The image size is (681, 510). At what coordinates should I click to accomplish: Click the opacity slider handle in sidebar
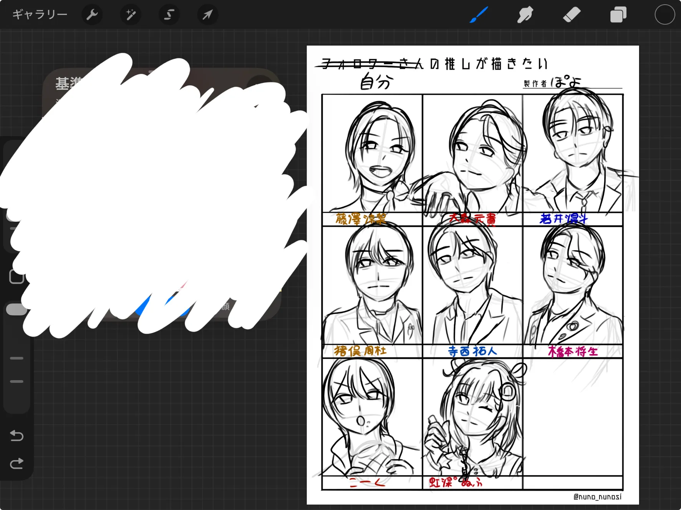point(17,309)
